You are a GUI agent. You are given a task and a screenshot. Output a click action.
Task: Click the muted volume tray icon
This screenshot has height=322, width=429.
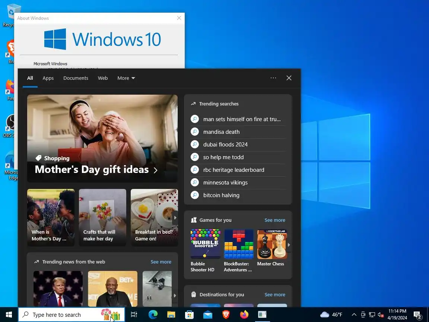[381, 315]
